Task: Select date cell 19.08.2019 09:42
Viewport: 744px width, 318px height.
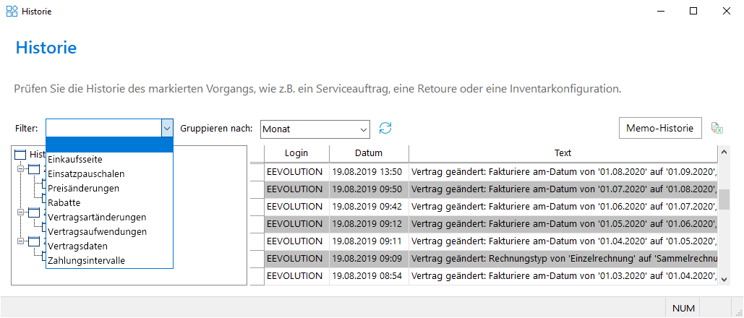Action: (x=369, y=207)
